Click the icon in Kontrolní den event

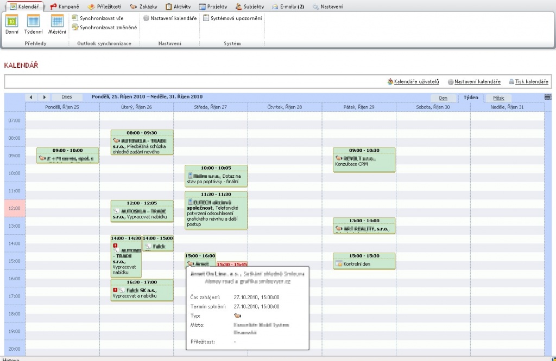point(339,264)
